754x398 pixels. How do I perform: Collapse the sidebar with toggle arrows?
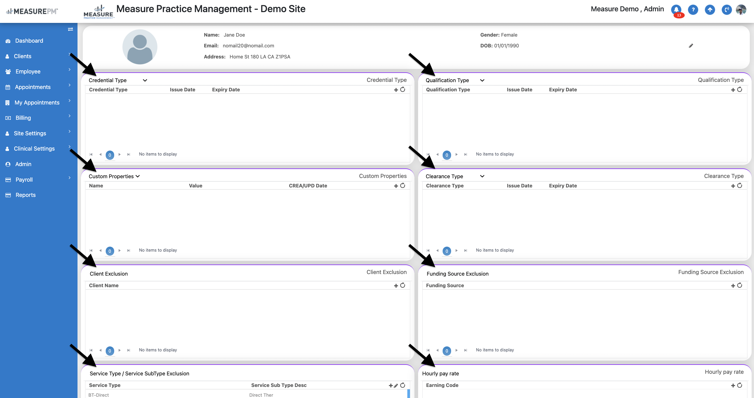(70, 29)
